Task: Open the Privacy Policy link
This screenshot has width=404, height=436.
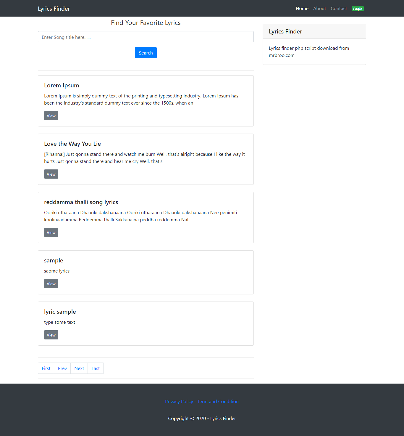Action: (x=179, y=401)
